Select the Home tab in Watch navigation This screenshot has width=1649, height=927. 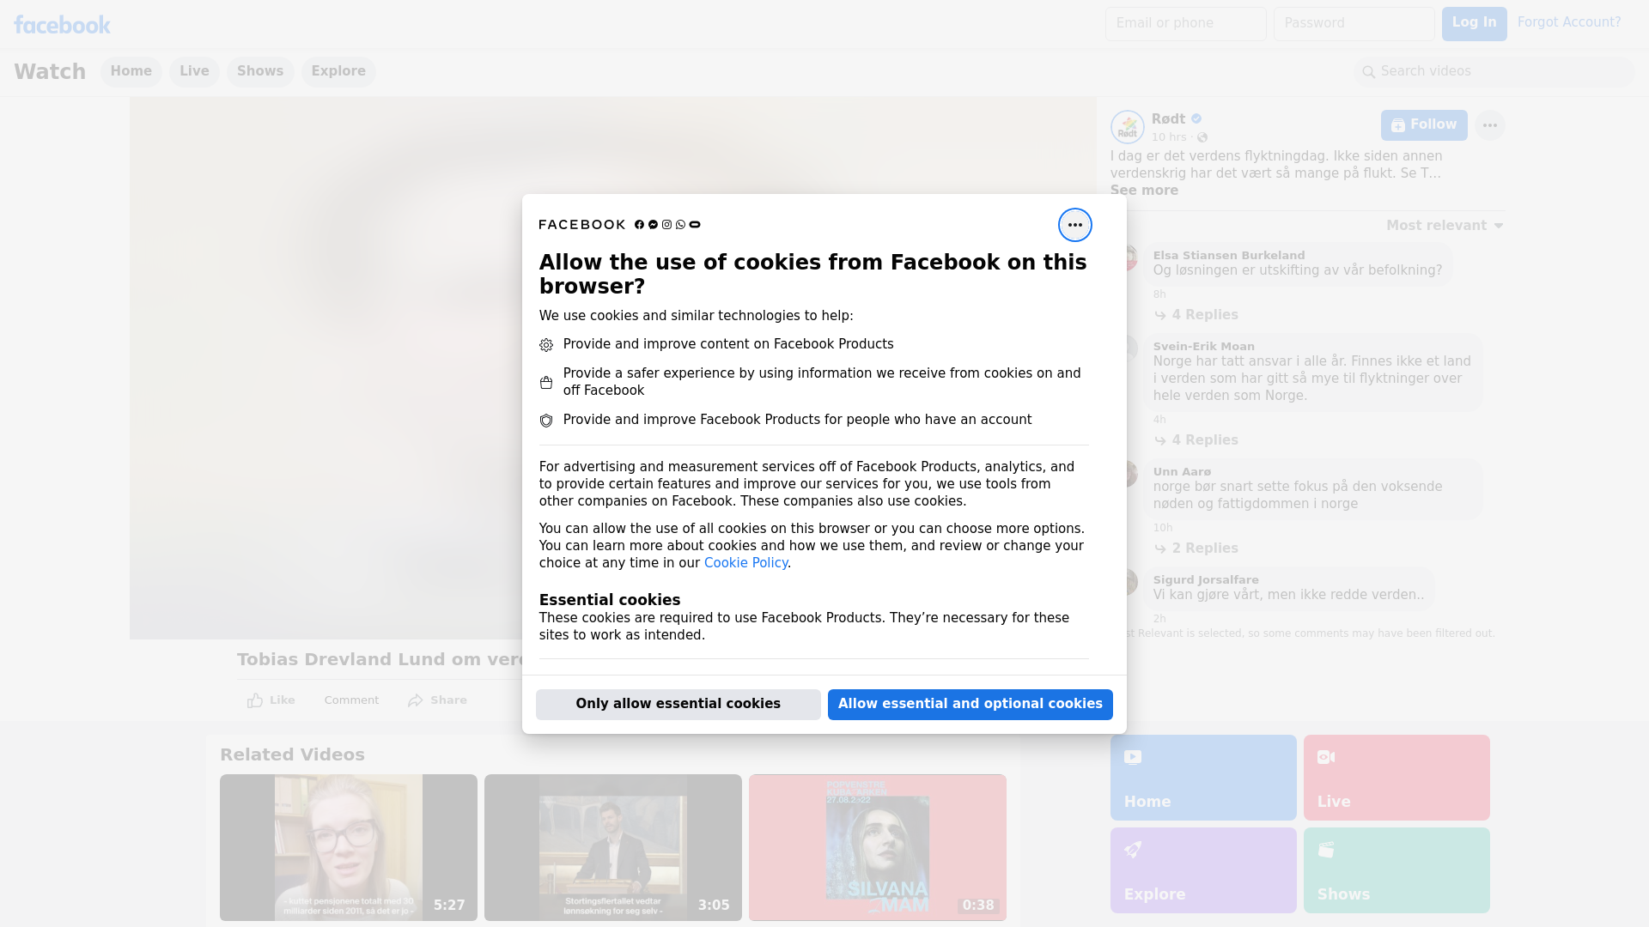pos(131,71)
